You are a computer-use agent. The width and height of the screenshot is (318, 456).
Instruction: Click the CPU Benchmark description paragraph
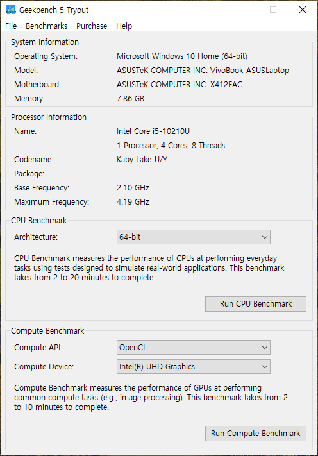149,268
